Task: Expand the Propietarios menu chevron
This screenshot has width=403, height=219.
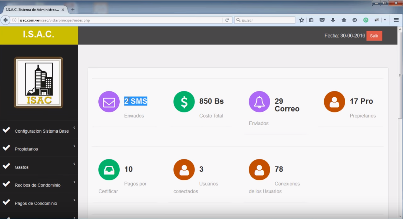Action: pos(74,146)
